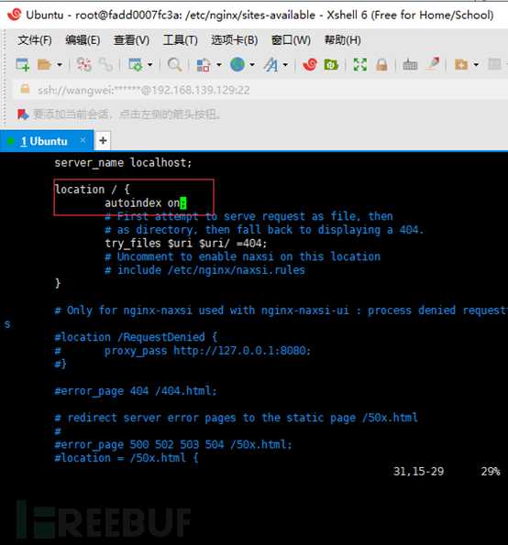Image resolution: width=508 pixels, height=545 pixels.
Task: Launch the green Xftp file transfer icon
Action: (x=331, y=65)
